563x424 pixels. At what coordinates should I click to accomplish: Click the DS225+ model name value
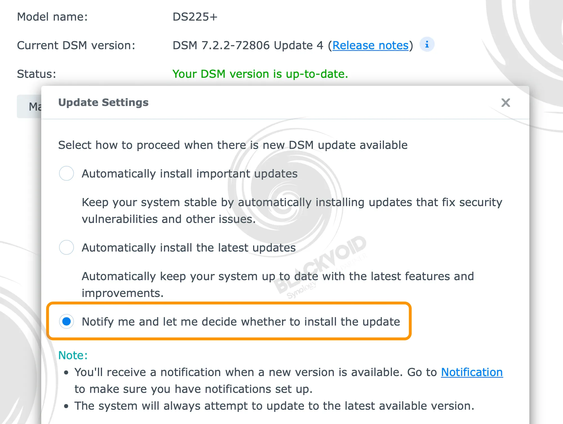pos(195,17)
